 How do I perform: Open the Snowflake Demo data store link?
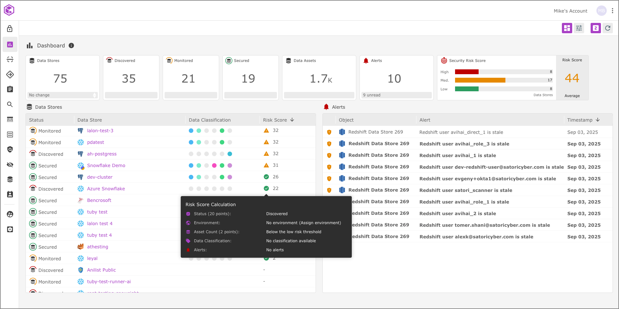[x=106, y=165]
